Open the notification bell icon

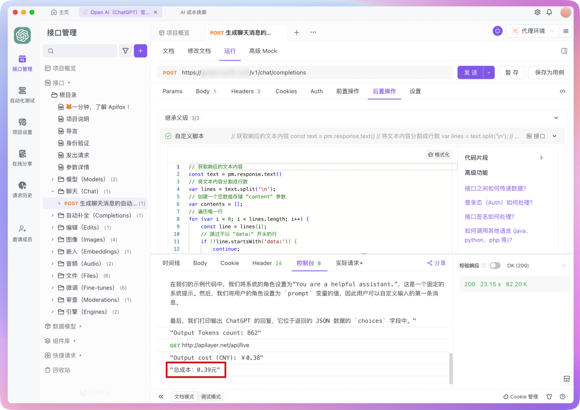[x=549, y=12]
